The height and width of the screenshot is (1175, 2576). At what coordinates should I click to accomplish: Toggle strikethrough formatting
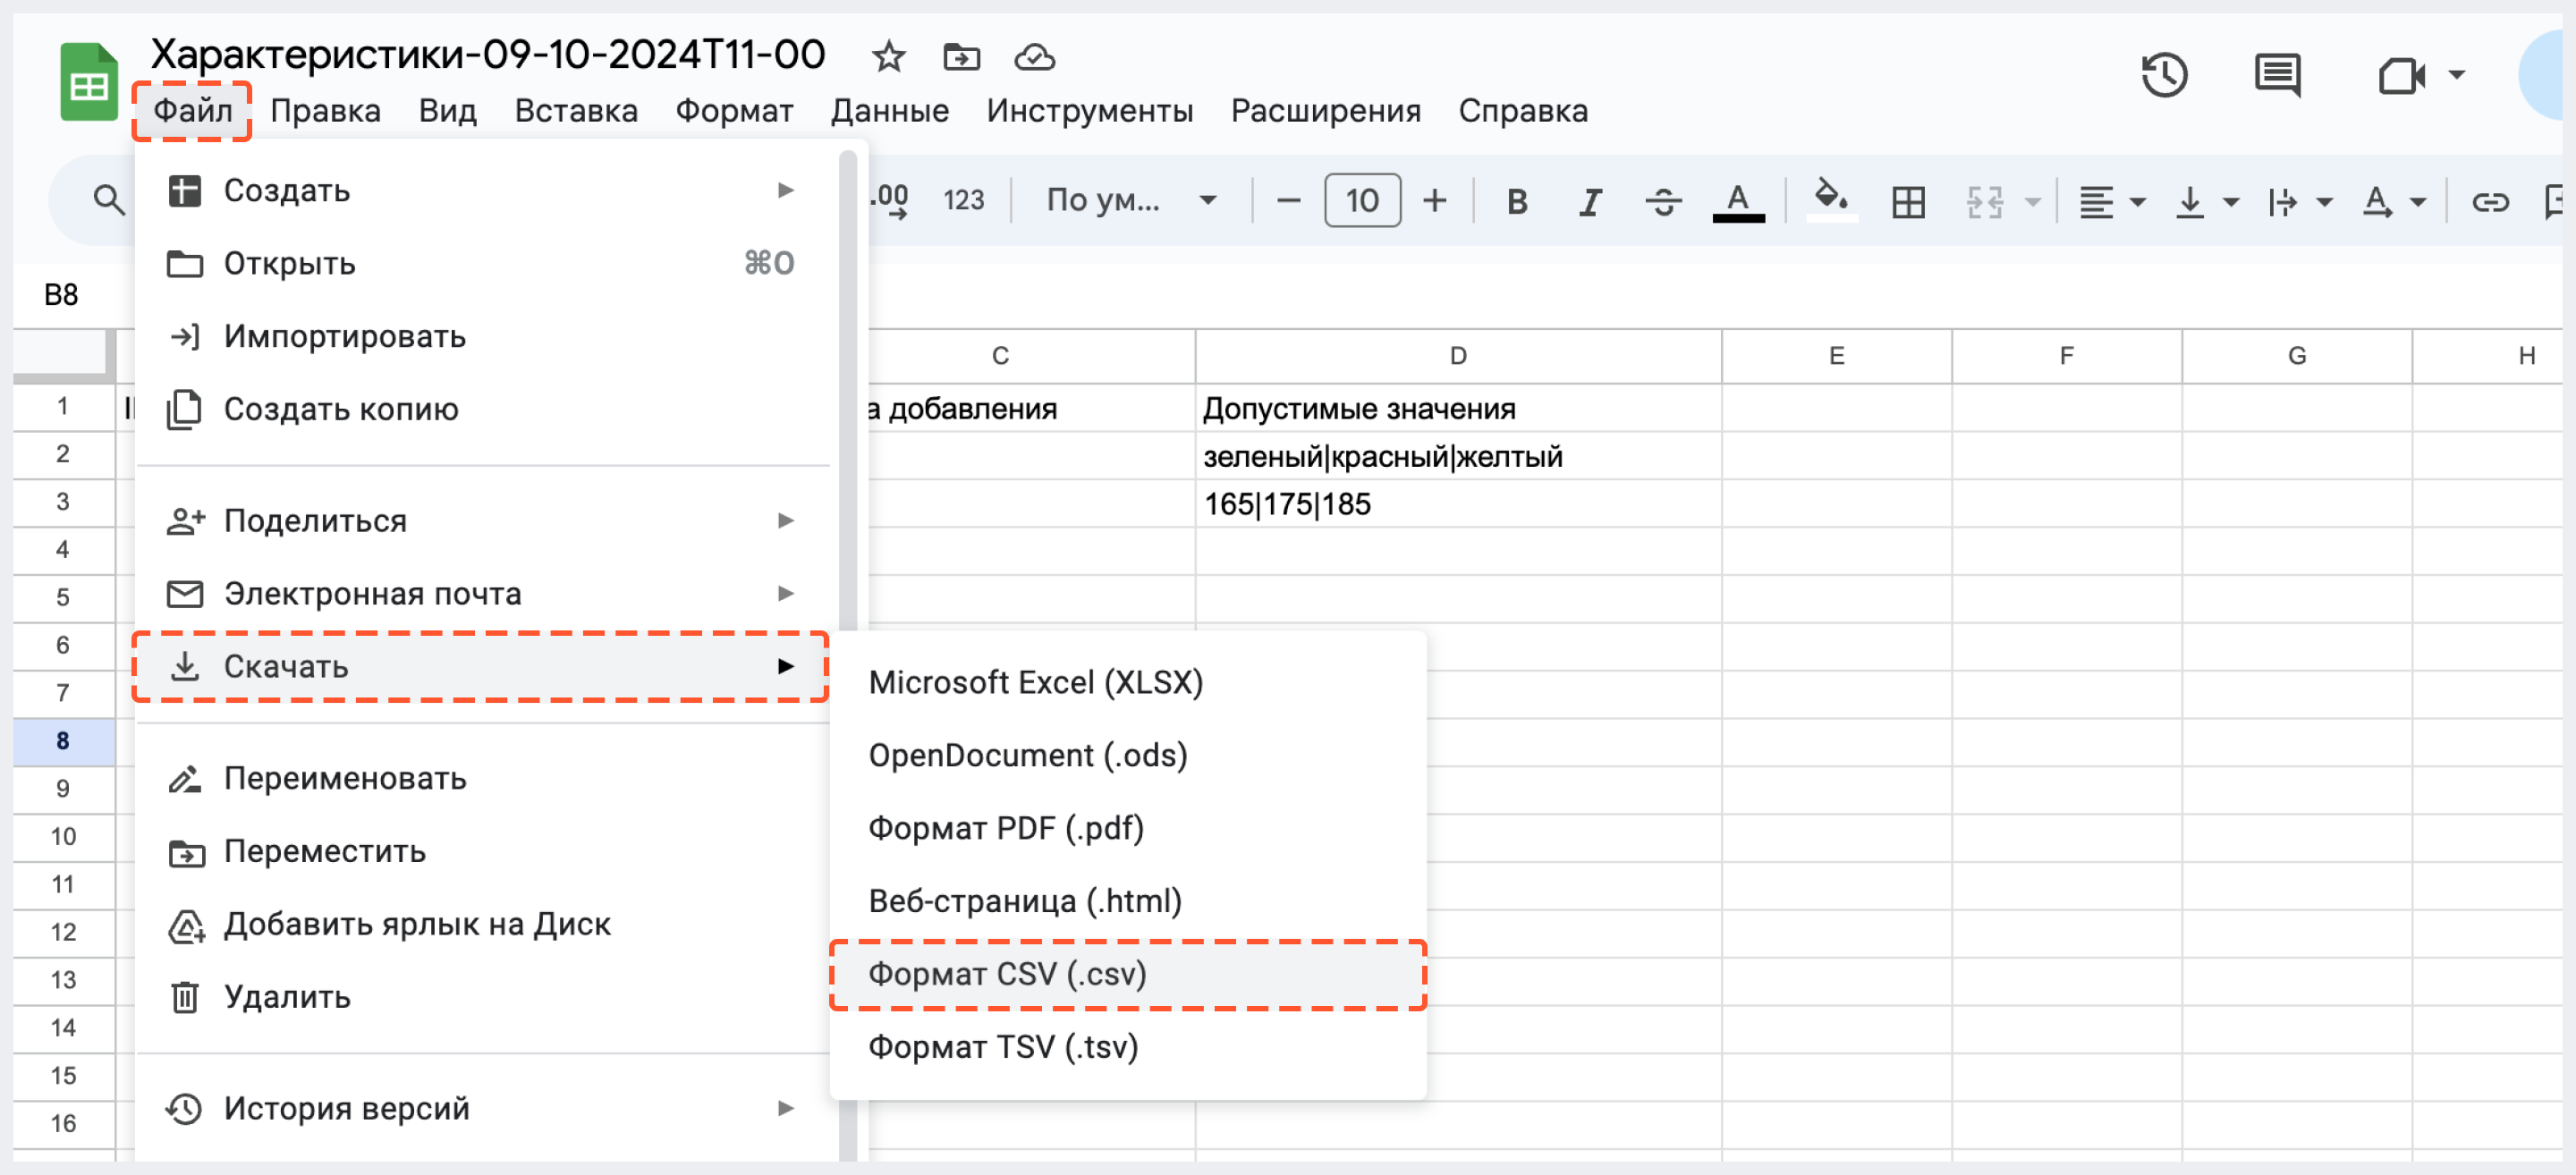pyautogui.click(x=1663, y=201)
